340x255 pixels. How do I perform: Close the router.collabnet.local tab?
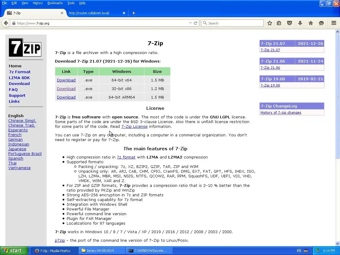click(124, 13)
